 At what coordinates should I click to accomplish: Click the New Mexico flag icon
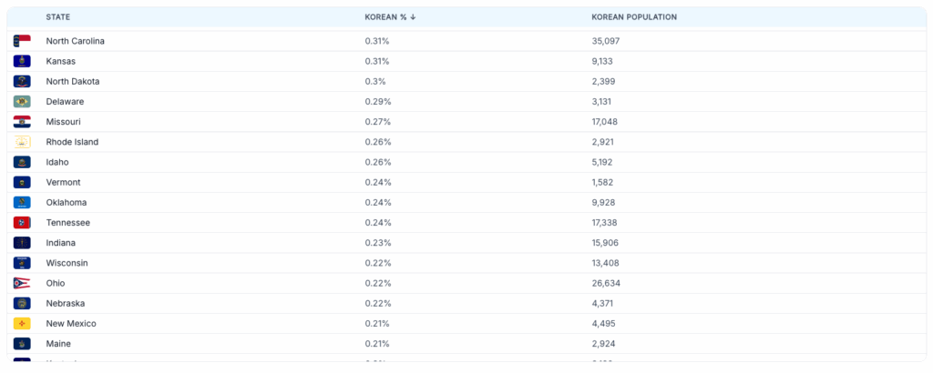click(x=22, y=324)
